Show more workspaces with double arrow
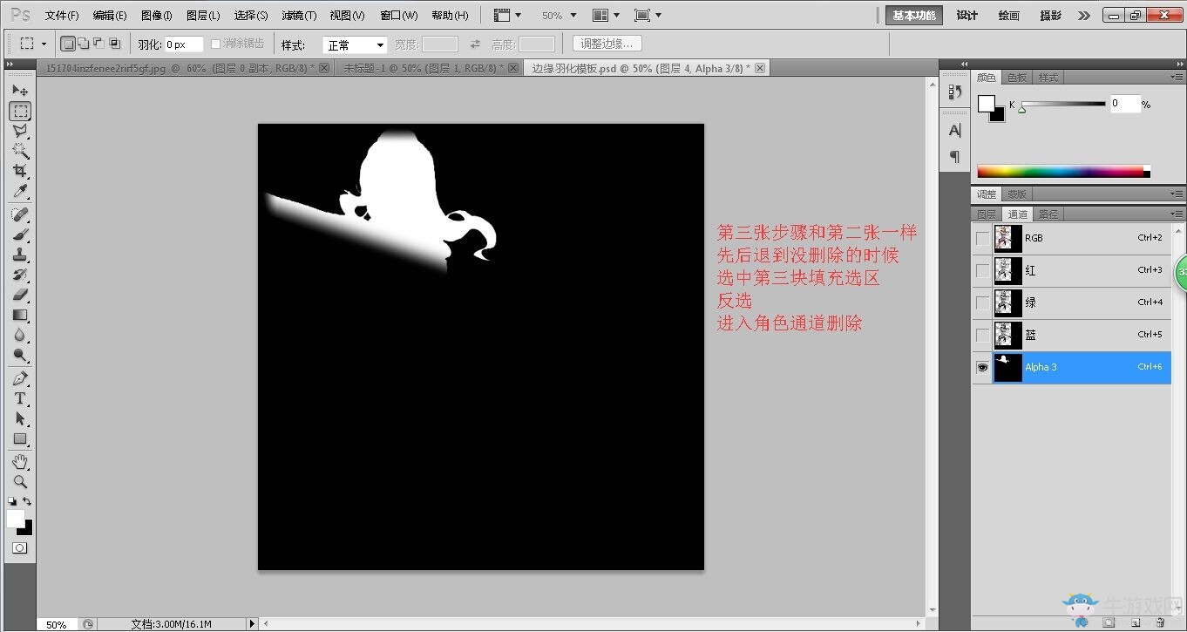Screen dimensions: 1187x632 pyautogui.click(x=1083, y=16)
